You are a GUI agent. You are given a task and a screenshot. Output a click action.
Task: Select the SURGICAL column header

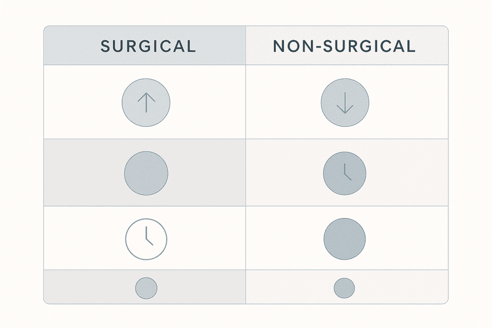[x=148, y=46]
